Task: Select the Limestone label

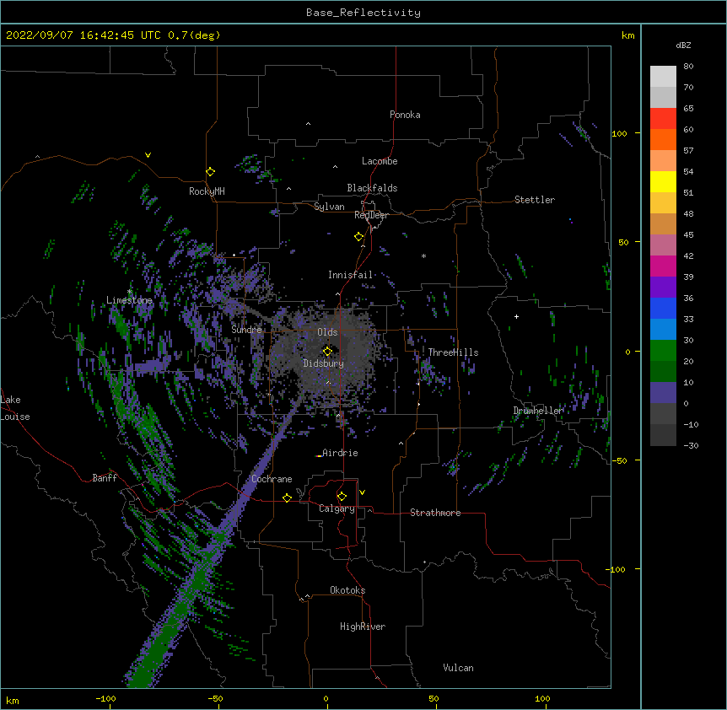Action: [129, 300]
